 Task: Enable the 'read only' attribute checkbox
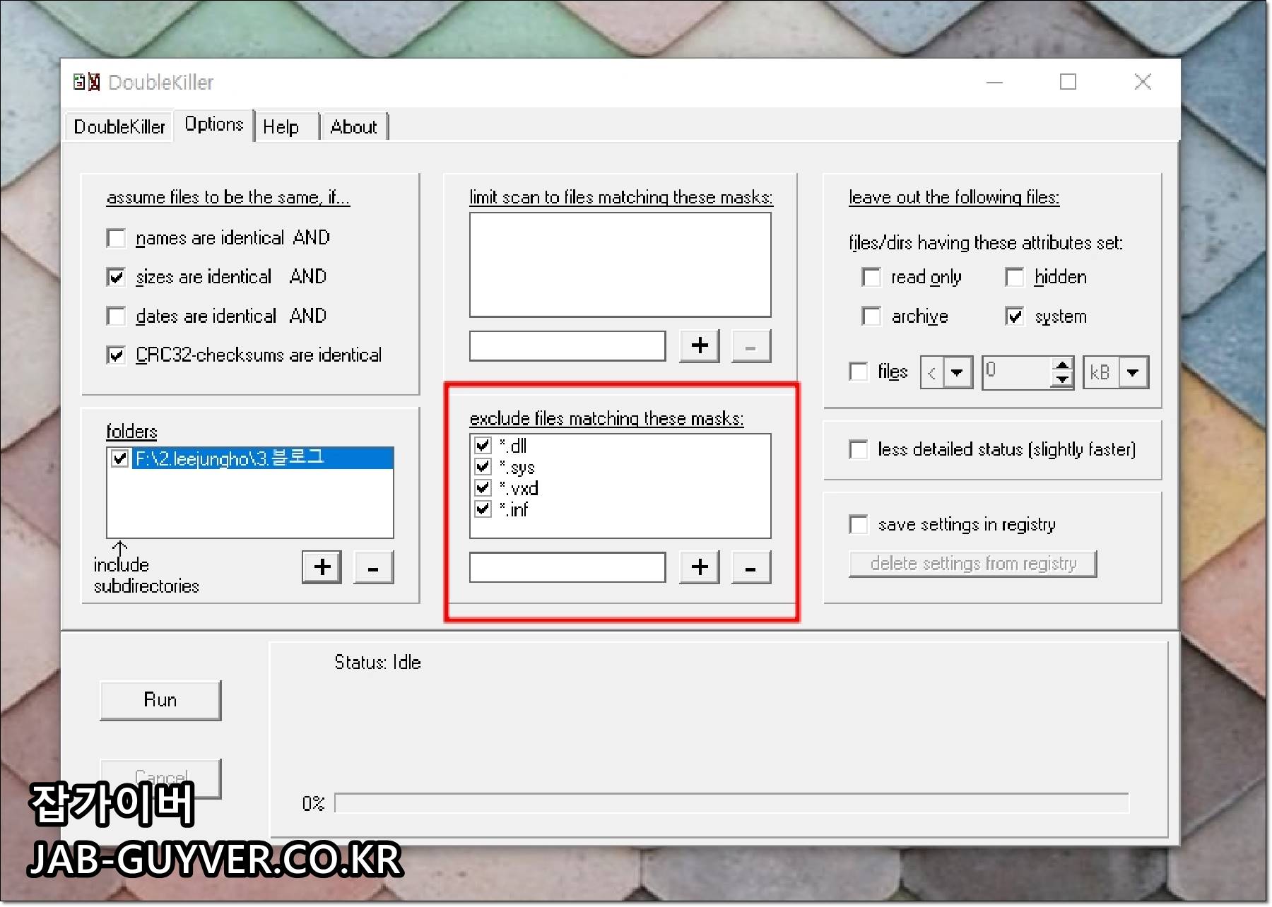[x=871, y=277]
